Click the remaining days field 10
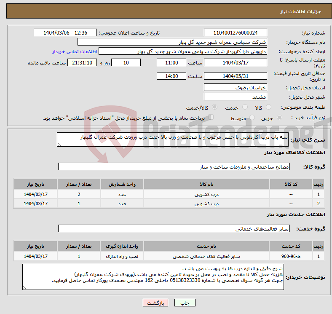Screen dimensions: 332x314 [126, 62]
